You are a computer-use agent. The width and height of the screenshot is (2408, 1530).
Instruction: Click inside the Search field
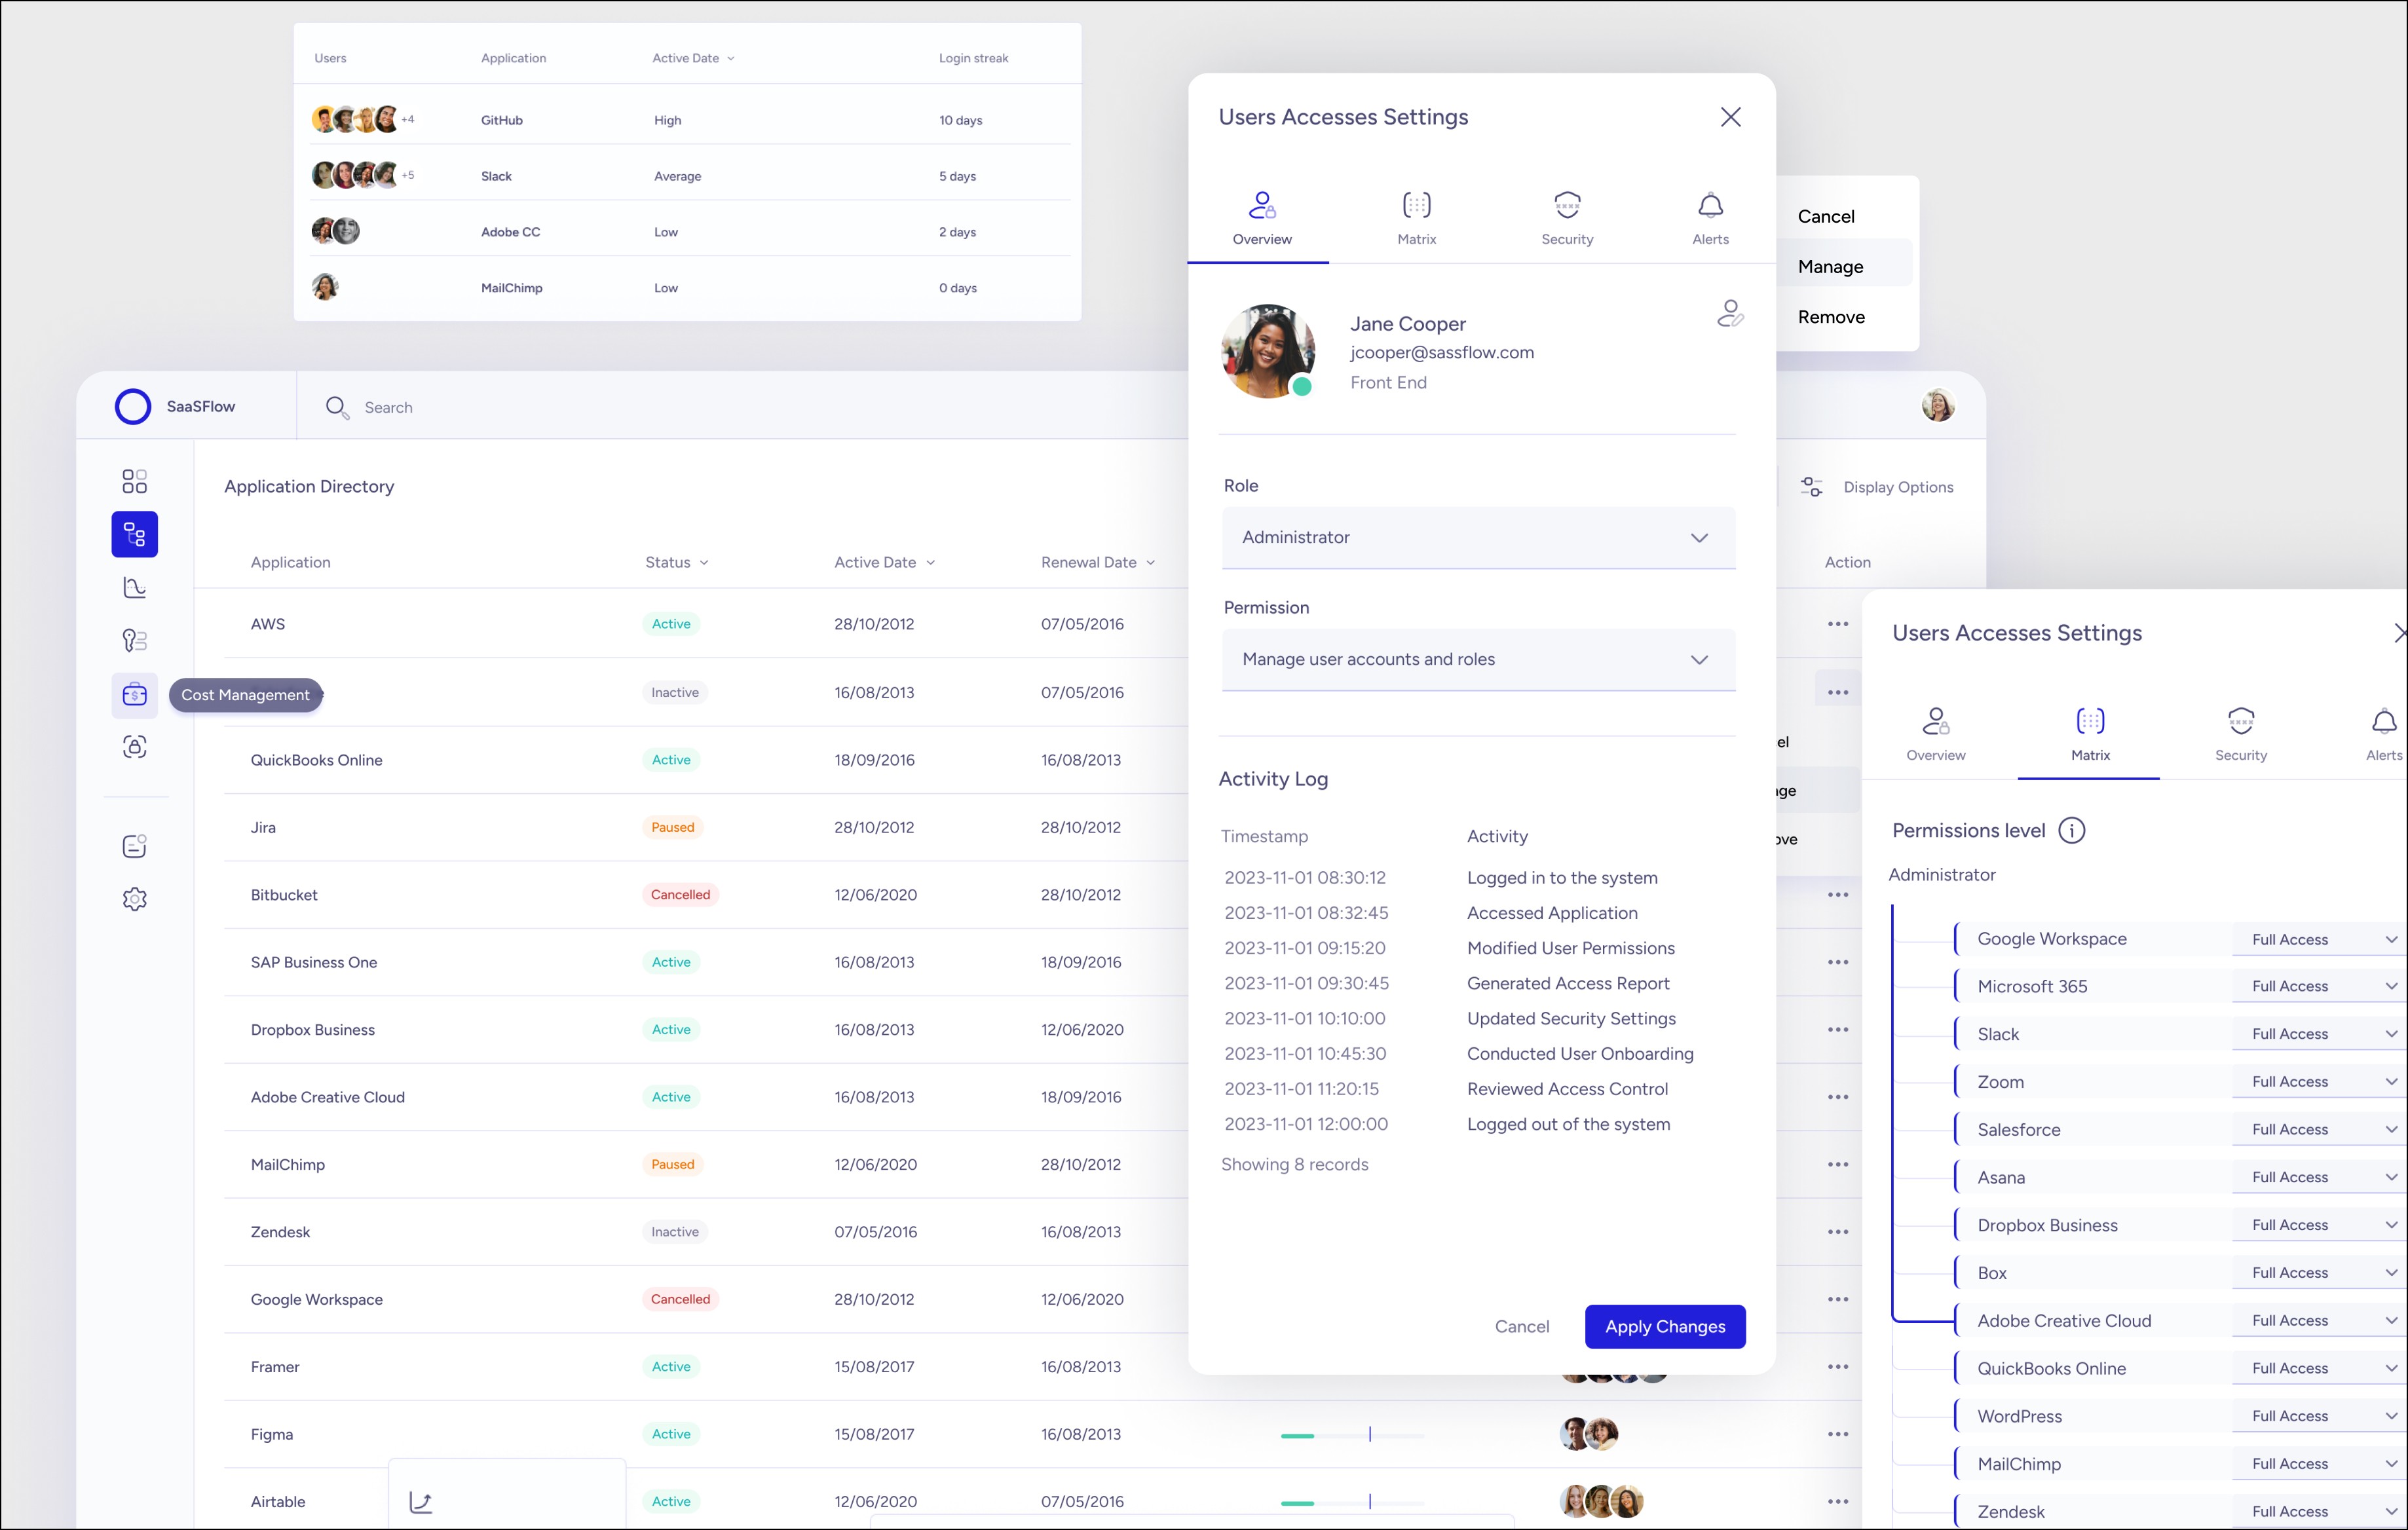pos(420,407)
